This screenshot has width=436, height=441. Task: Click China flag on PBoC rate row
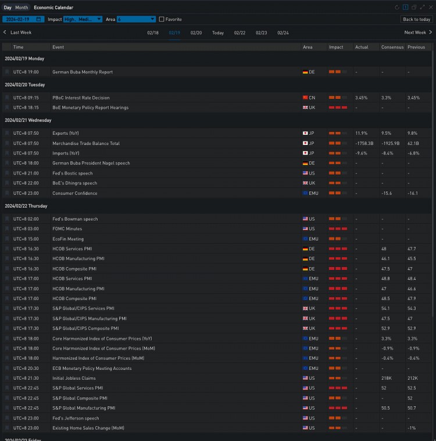[x=305, y=98]
